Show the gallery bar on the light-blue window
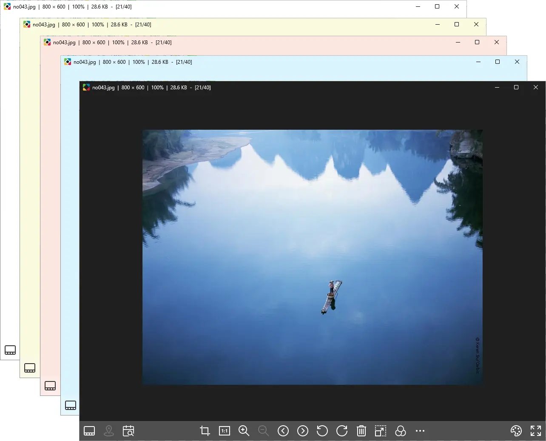Viewport: 546px width, 441px height. click(70, 405)
